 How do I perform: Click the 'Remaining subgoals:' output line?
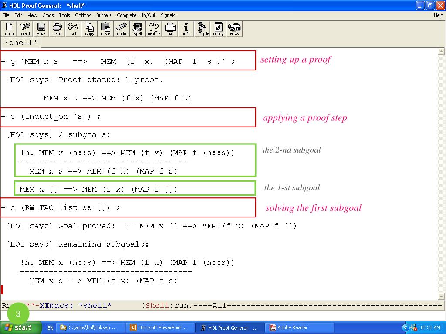(78, 244)
